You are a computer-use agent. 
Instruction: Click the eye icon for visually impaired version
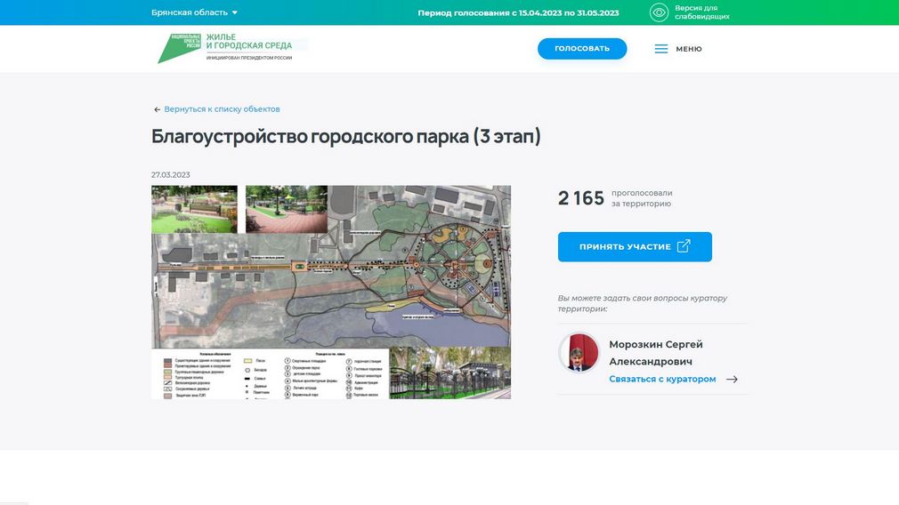(659, 12)
